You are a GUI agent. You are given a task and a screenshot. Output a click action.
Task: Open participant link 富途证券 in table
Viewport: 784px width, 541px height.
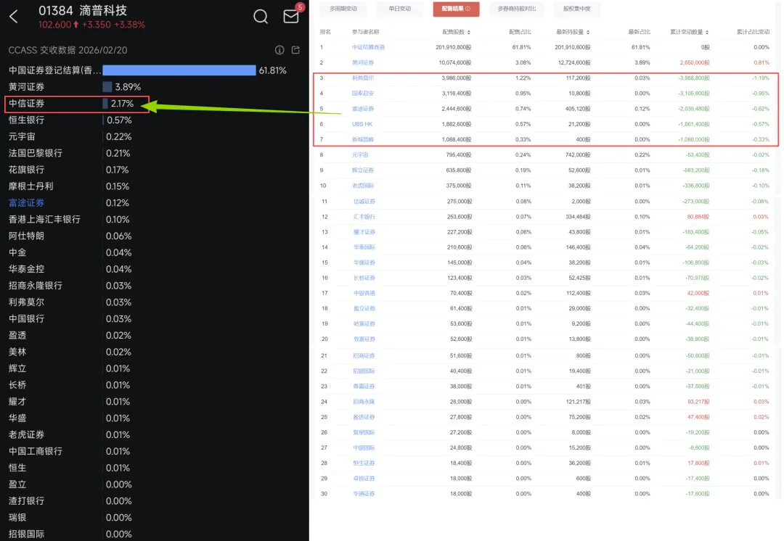362,109
